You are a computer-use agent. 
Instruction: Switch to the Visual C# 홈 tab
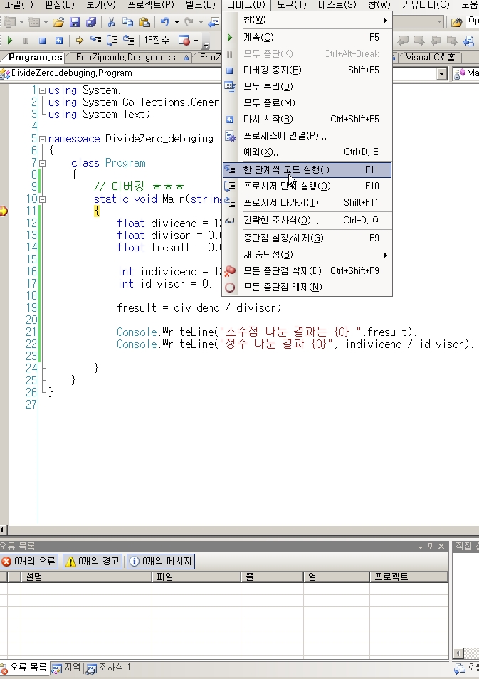[430, 58]
